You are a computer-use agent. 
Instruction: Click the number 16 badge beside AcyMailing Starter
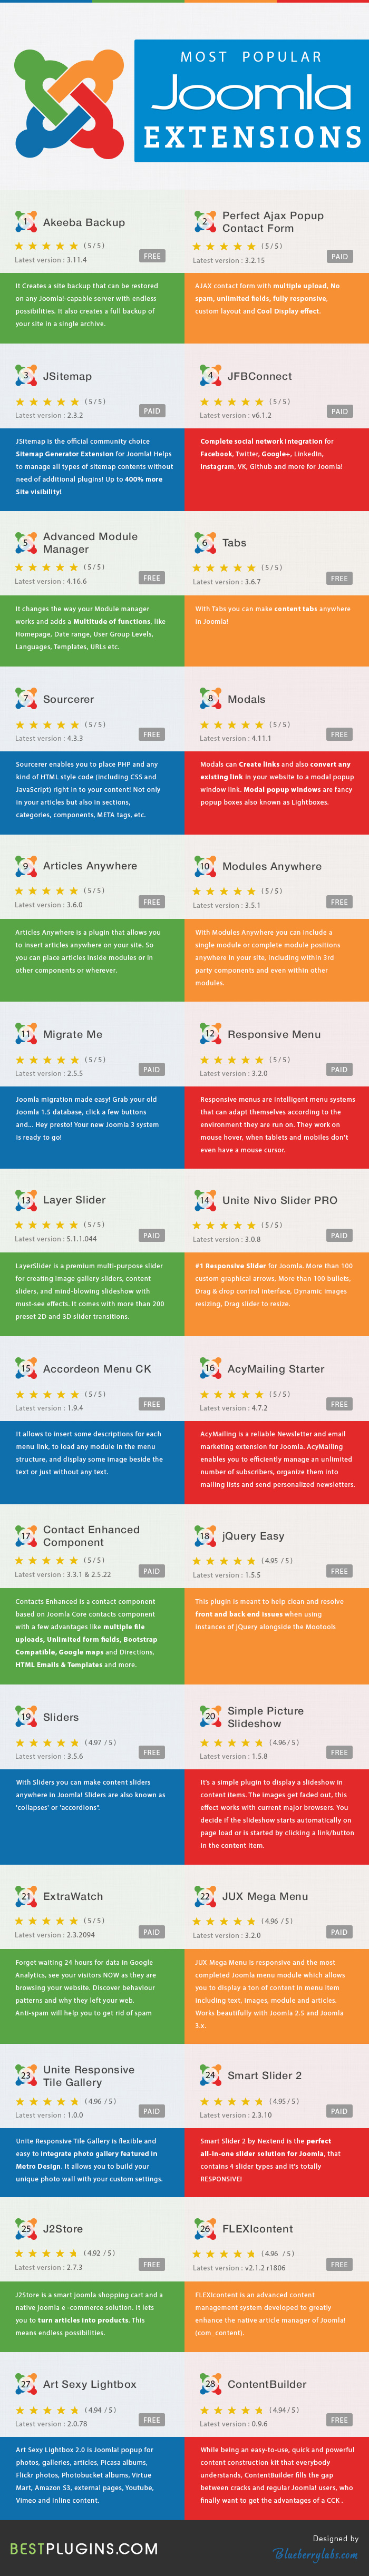click(x=210, y=1368)
